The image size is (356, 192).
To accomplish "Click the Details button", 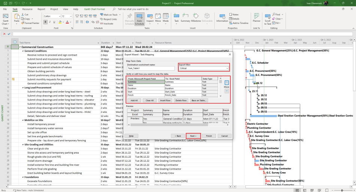I will click(234, 19).
